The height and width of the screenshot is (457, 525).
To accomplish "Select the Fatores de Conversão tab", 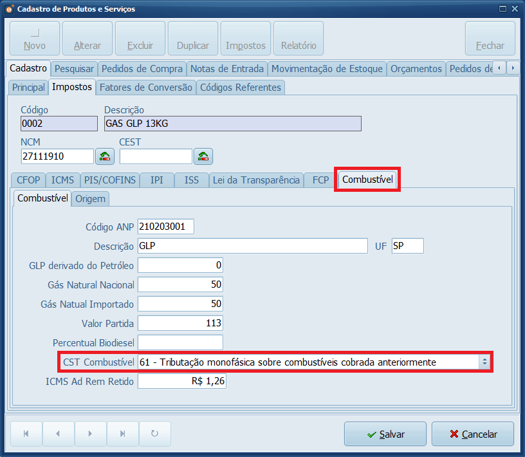I will [146, 88].
